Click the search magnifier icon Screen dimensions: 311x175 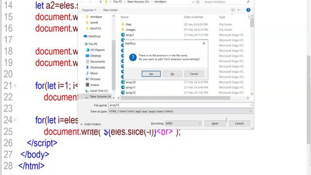pyautogui.click(x=248, y=2)
